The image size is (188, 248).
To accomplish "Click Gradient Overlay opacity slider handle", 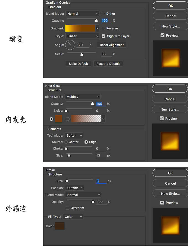I will pyautogui.click(x=96, y=21).
